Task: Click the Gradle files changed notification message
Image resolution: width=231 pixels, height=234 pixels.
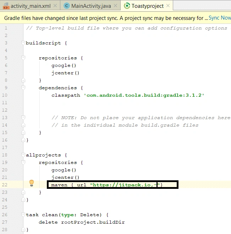Action: (x=106, y=18)
